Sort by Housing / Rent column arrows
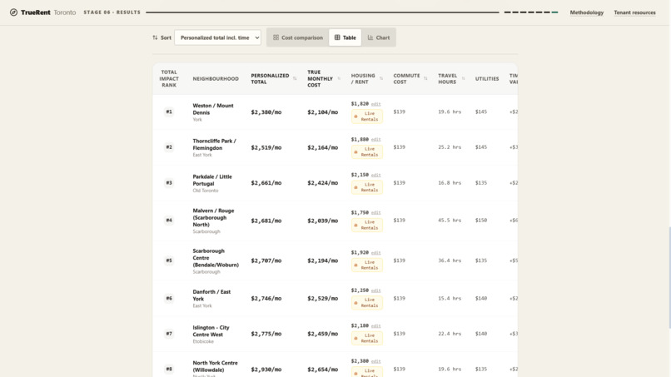Viewport: 671px width, 377px height. (x=381, y=79)
